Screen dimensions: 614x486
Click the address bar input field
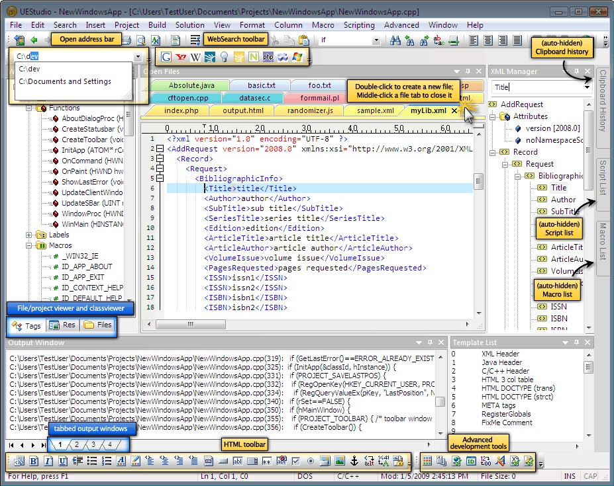click(74, 56)
